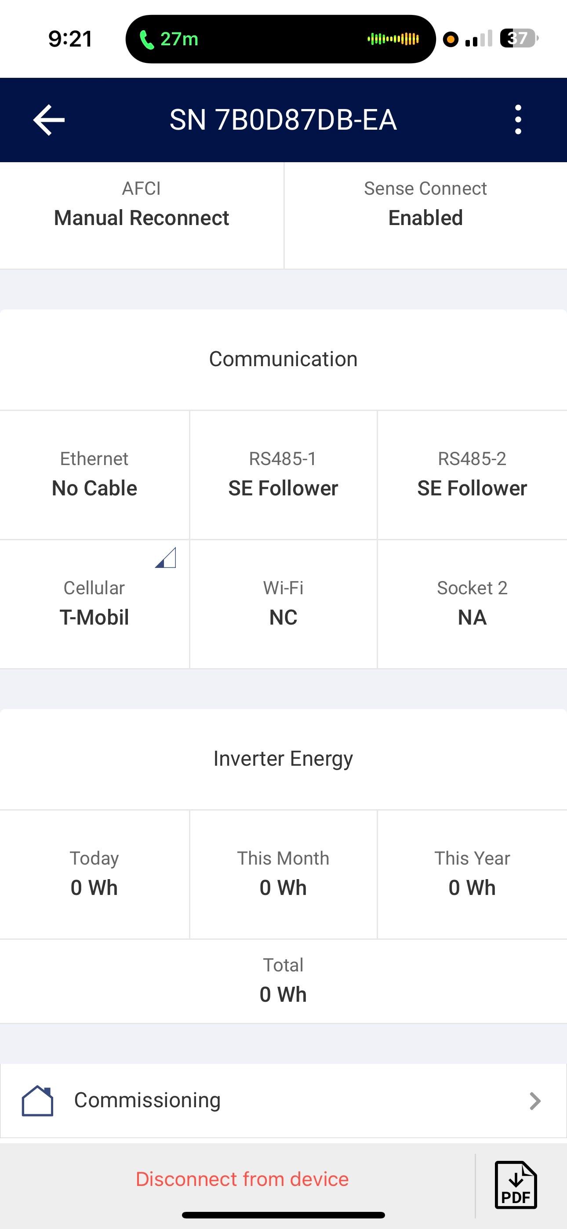
Task: Open the RS485-2 SE Follower tile
Action: coord(472,475)
